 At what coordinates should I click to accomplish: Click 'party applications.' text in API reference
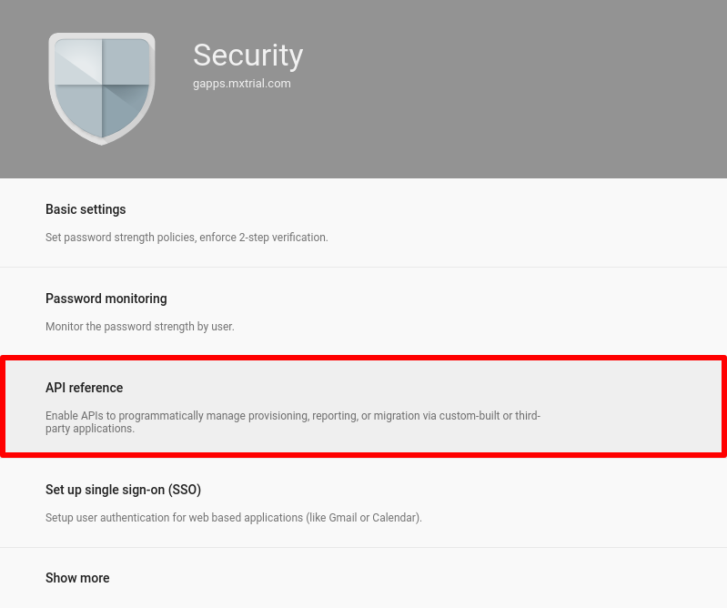(90, 429)
